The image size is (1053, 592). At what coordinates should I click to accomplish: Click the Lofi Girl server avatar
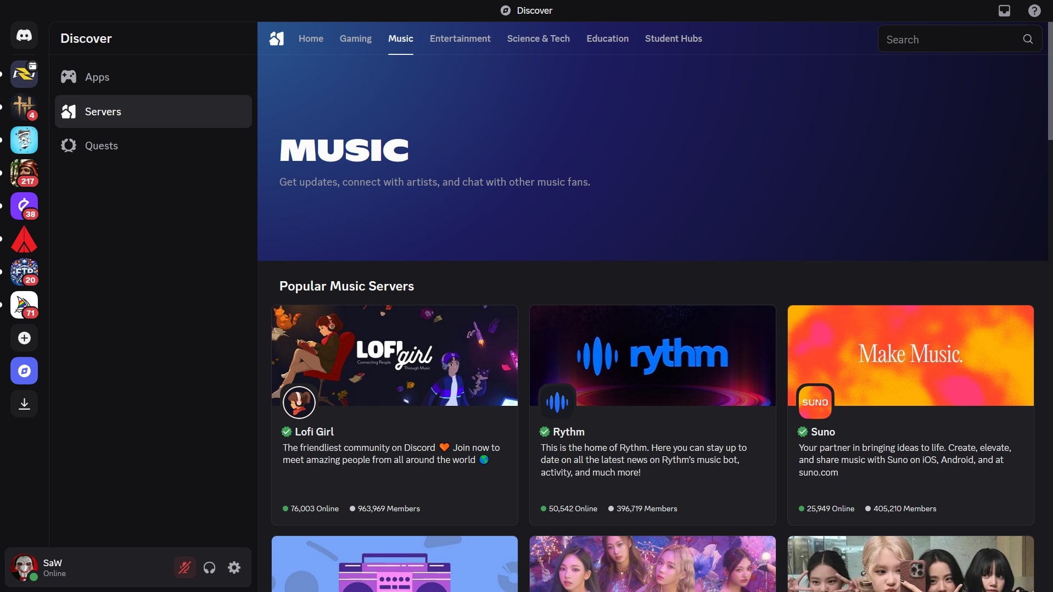tap(299, 402)
